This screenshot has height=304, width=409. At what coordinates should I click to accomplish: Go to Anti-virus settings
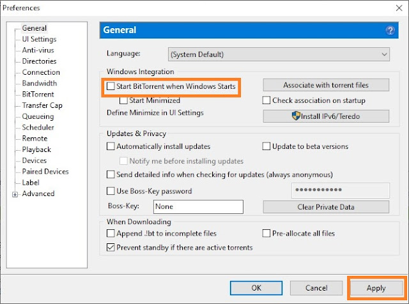pos(38,50)
